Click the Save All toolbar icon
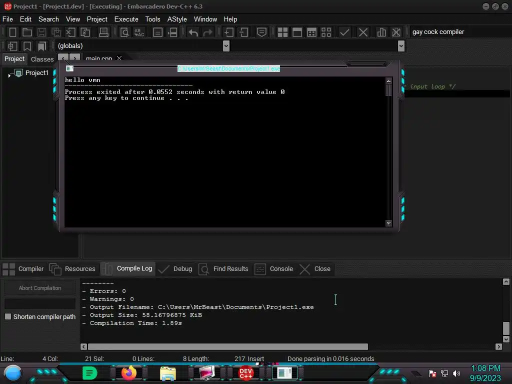The width and height of the screenshot is (512, 384). click(56, 32)
